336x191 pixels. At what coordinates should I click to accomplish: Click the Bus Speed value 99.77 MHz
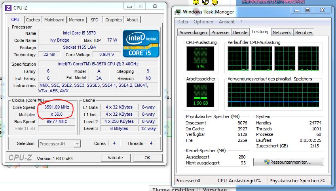tap(57, 121)
